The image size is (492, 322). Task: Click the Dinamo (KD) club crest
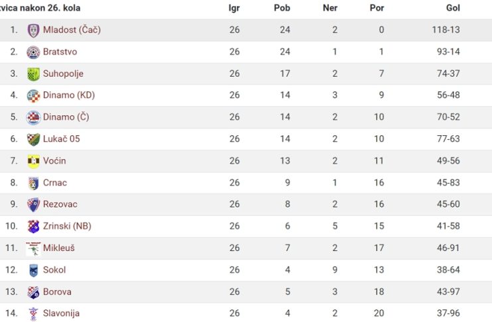33,96
